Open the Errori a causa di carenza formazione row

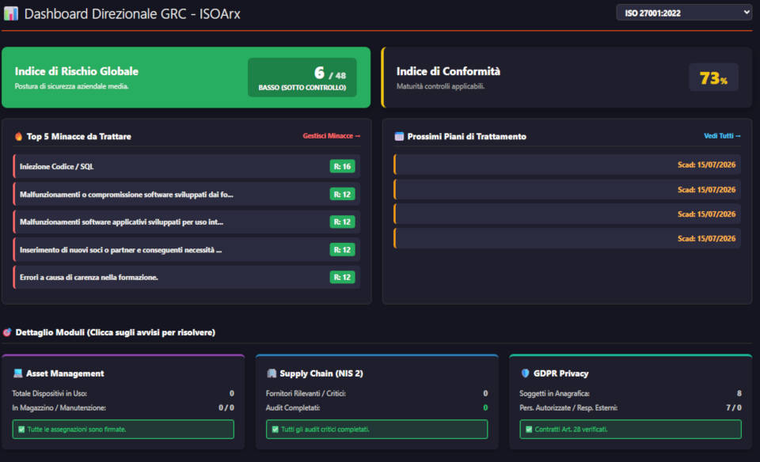click(187, 278)
